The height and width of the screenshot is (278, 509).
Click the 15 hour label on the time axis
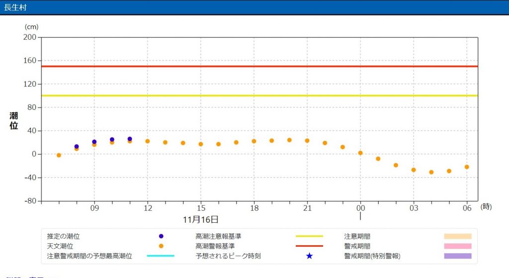tap(201, 208)
